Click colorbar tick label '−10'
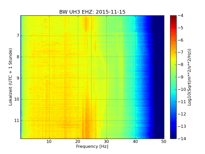This screenshot has width=205, height=154. point(182,89)
